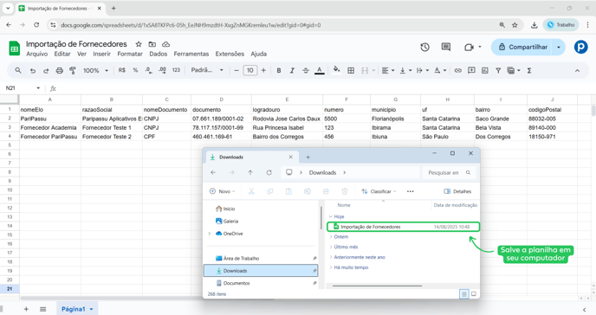Open the all sheets list icon
Screen dimensions: 596x315
pyautogui.click(x=43, y=309)
